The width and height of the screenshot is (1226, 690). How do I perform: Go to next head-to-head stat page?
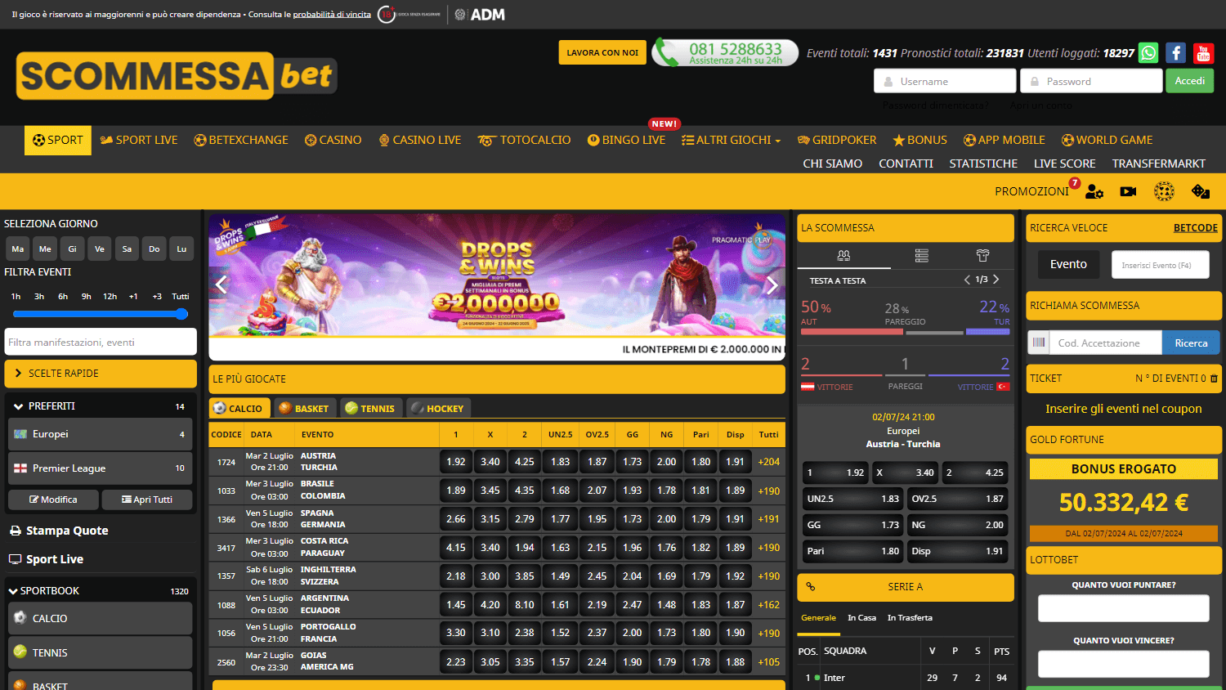tap(996, 280)
